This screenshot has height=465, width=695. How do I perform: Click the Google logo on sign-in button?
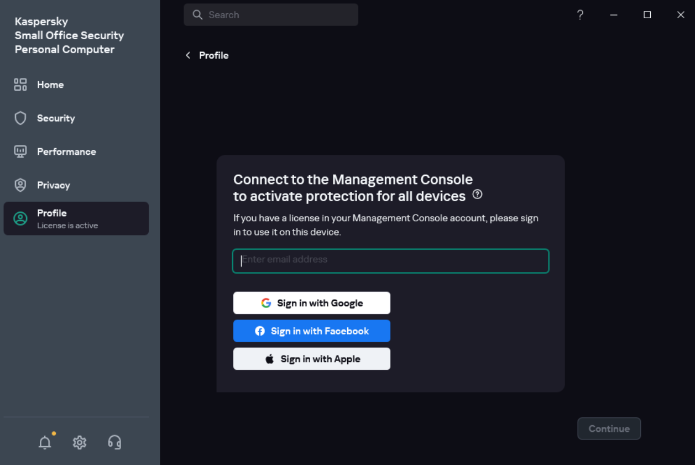coord(266,302)
